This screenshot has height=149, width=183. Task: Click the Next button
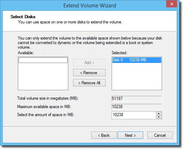(x=130, y=135)
